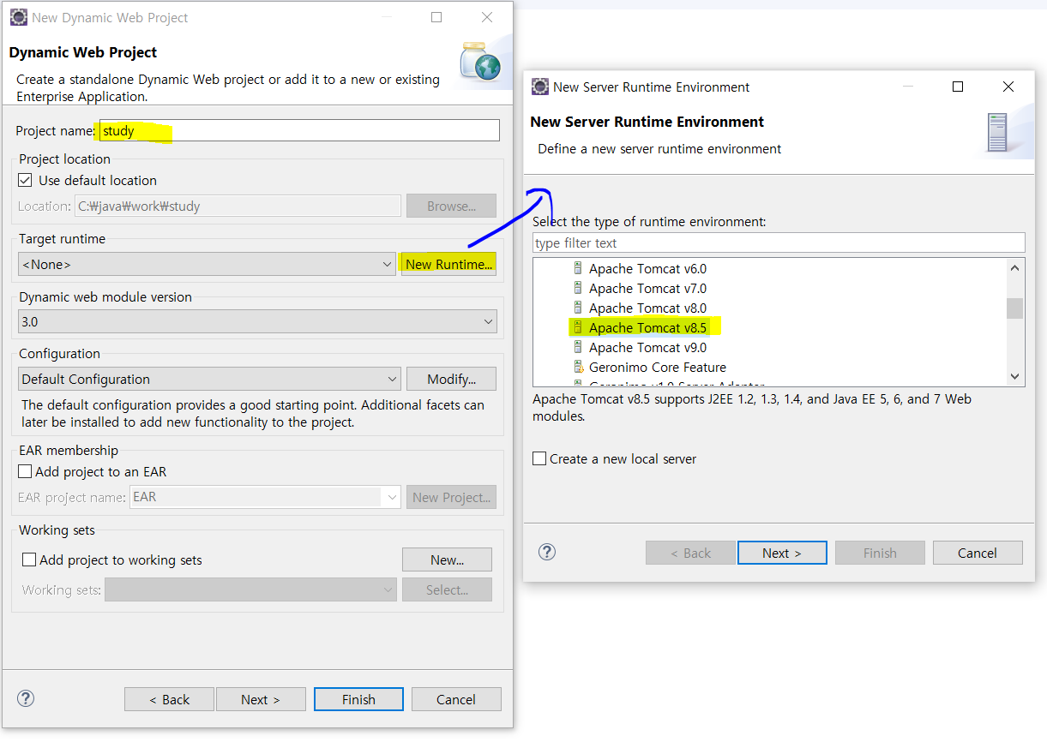Select the Apache Tomcat v7.0 entry
The width and height of the screenshot is (1047, 748).
(647, 288)
